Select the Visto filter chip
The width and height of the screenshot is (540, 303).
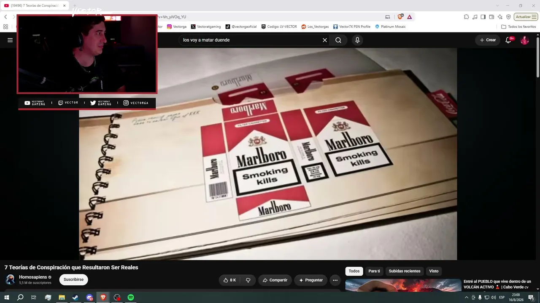tap(434, 271)
